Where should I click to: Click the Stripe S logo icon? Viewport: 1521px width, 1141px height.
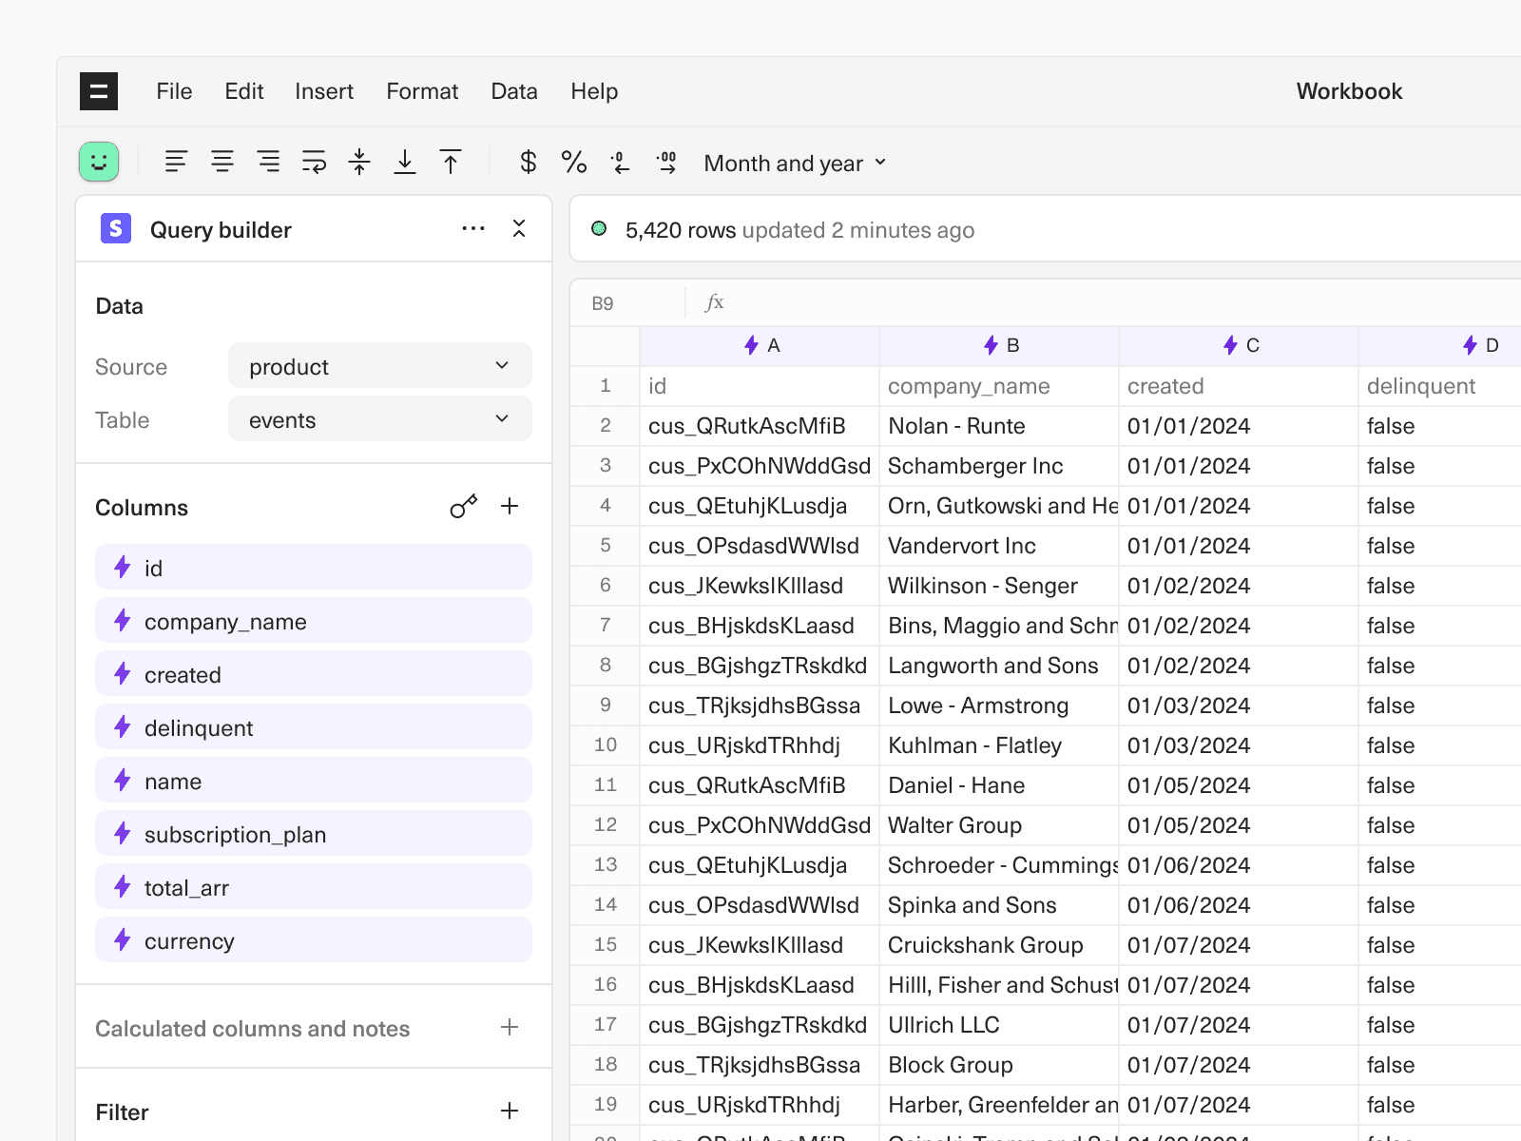pos(116,228)
